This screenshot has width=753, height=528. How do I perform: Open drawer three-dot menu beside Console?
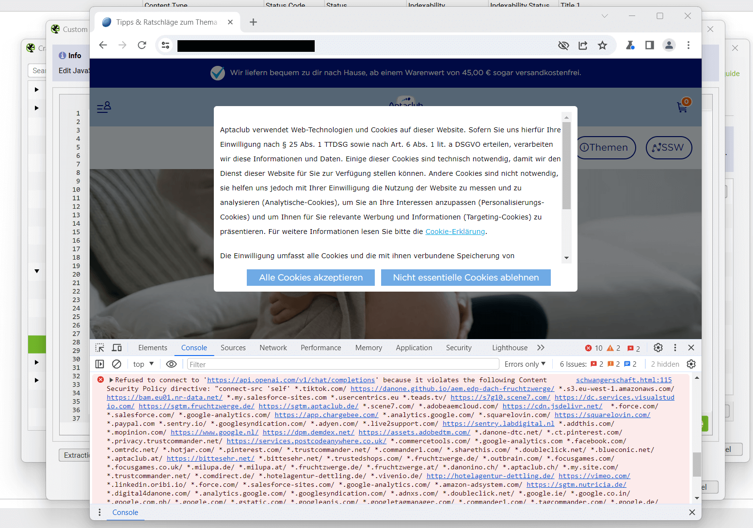100,512
